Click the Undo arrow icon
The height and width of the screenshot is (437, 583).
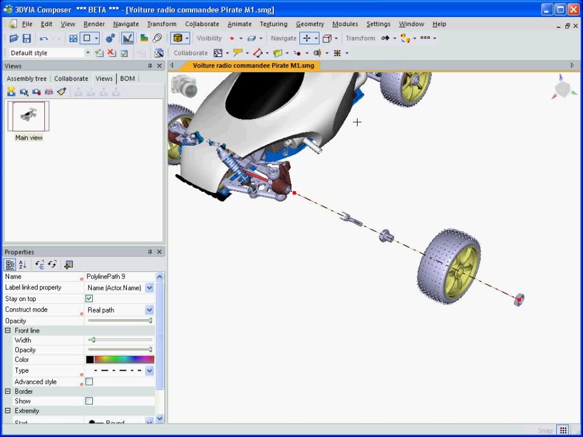tap(44, 38)
